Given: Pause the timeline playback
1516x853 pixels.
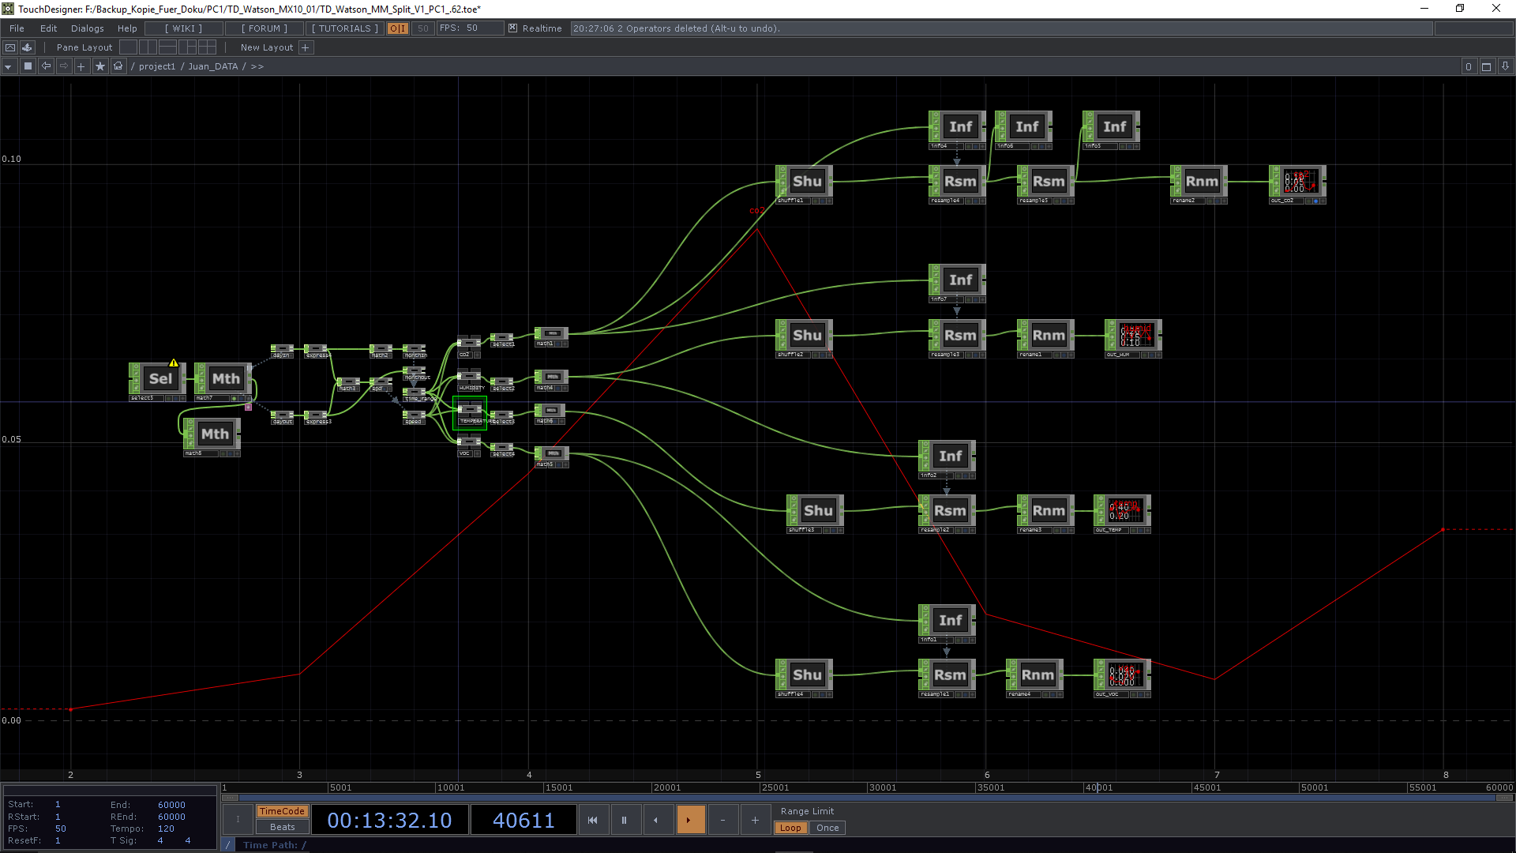Looking at the screenshot, I should 624,820.
